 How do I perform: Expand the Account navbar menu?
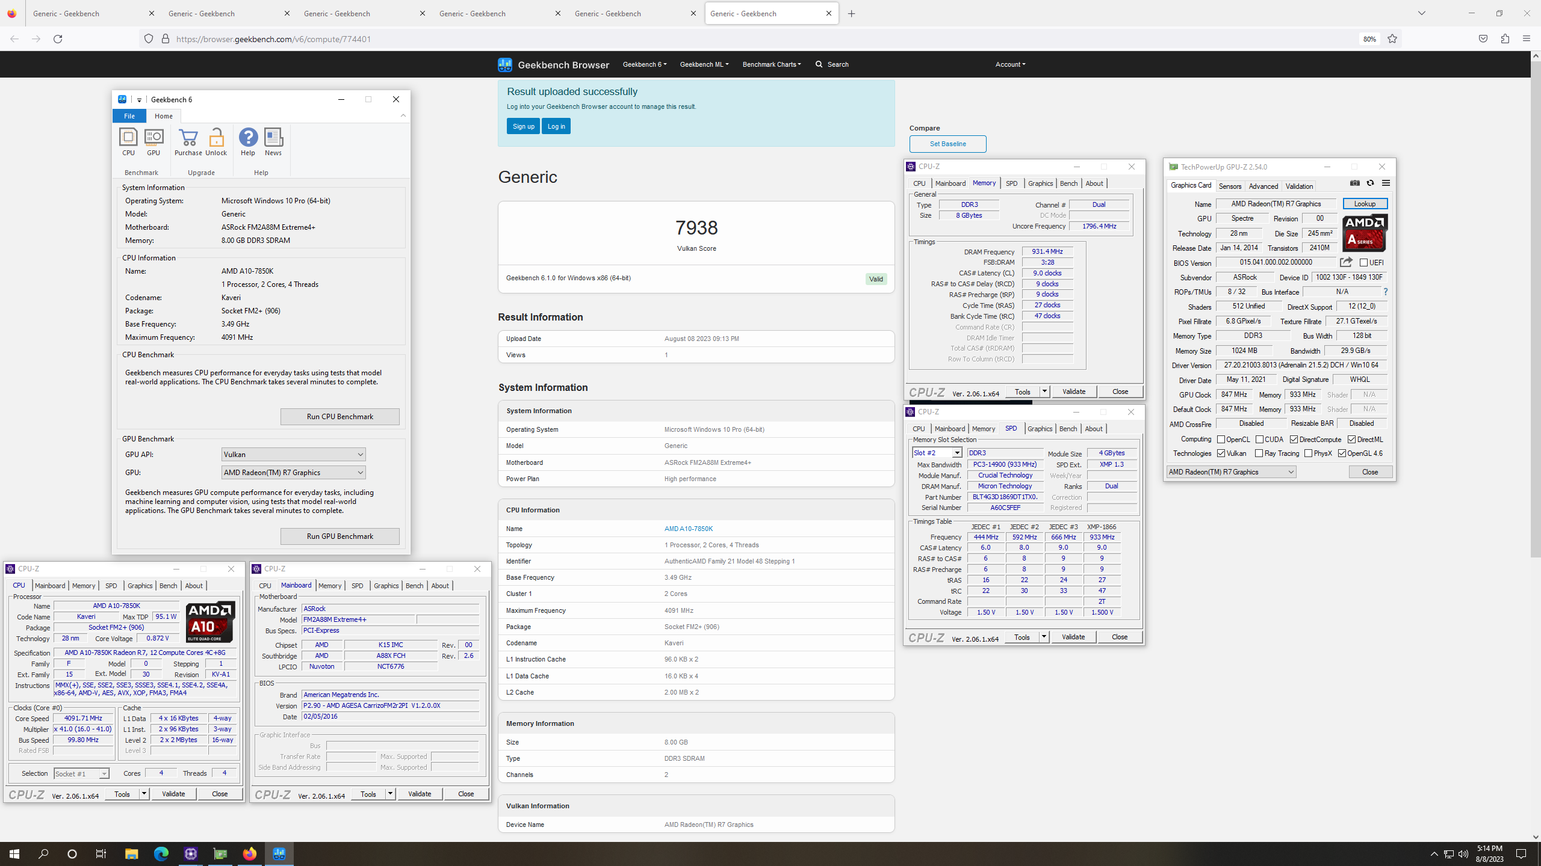point(1010,64)
